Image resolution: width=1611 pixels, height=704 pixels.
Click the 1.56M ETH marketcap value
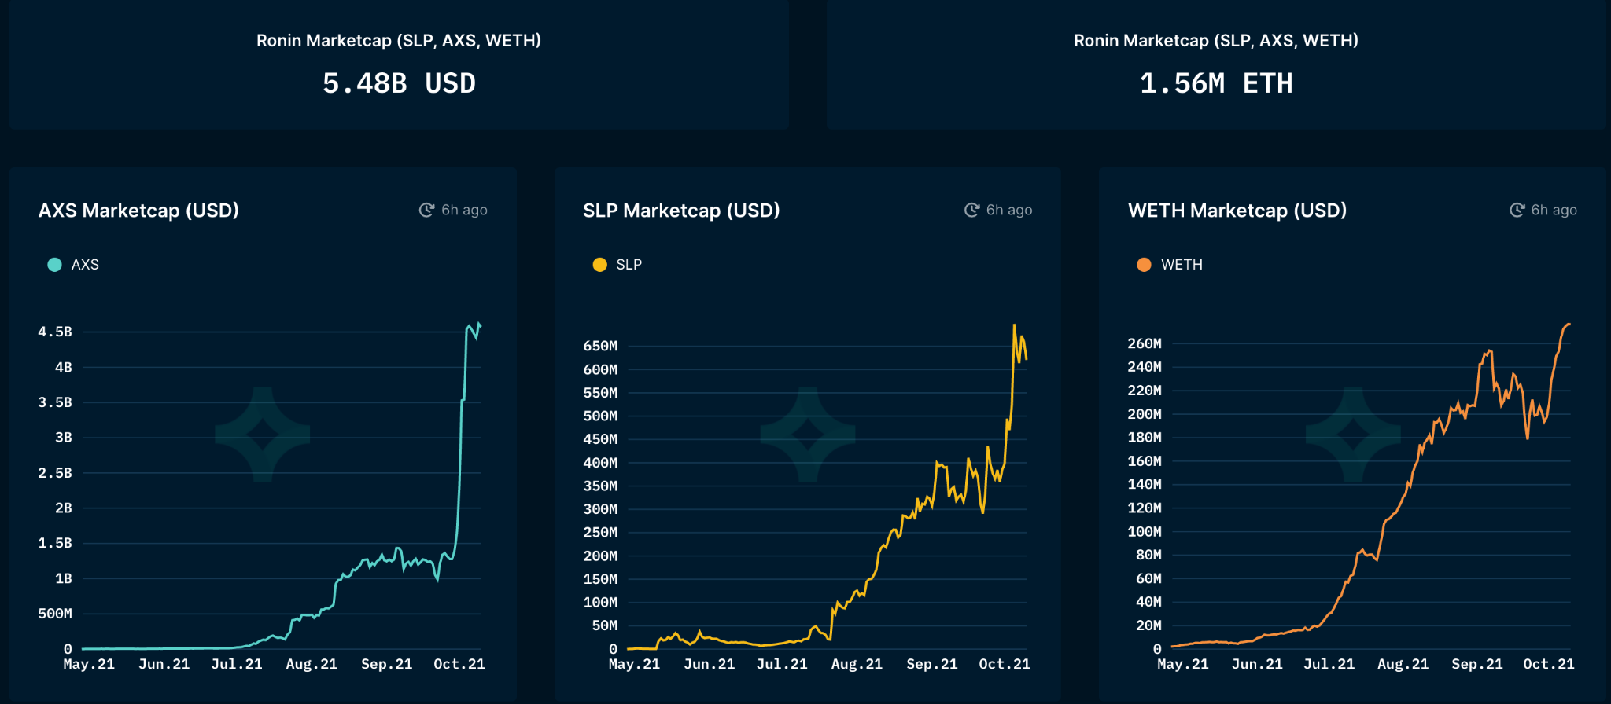pos(1216,83)
